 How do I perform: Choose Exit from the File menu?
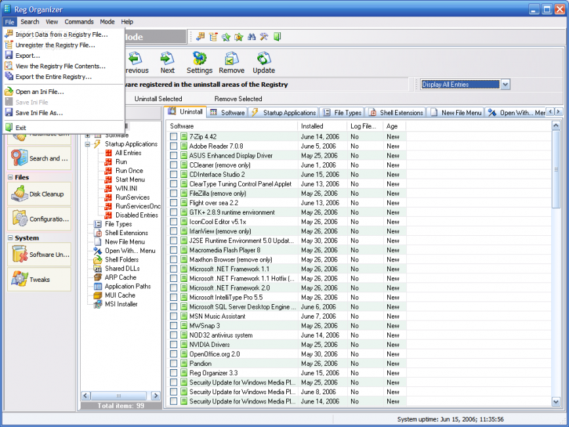pyautogui.click(x=64, y=127)
